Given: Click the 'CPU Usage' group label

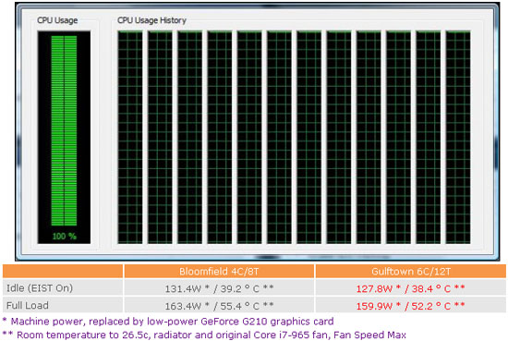Looking at the screenshot, I should pyautogui.click(x=57, y=20).
